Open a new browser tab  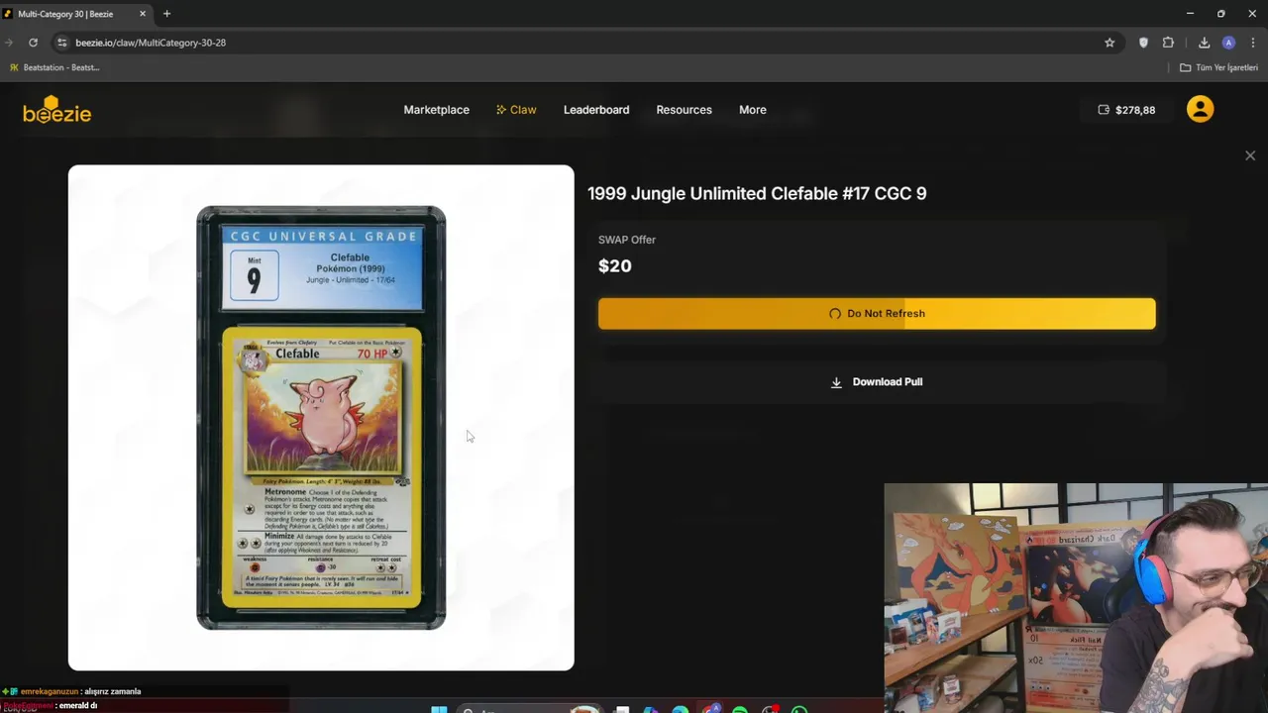(x=166, y=14)
